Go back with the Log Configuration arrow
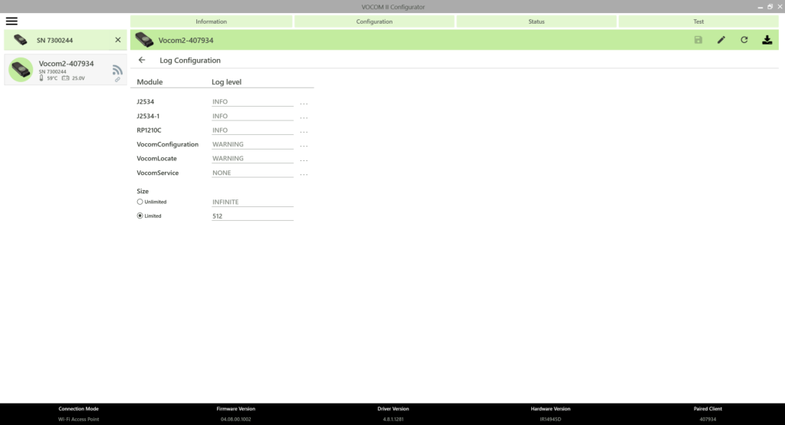 [x=142, y=60]
